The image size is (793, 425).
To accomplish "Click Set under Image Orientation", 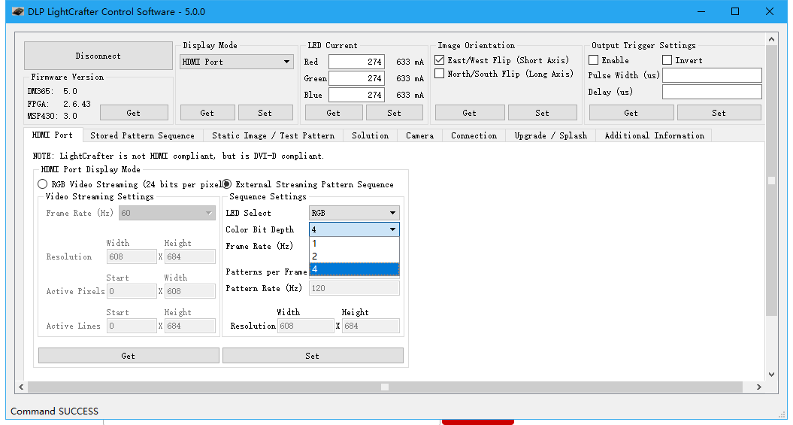I will [x=543, y=113].
